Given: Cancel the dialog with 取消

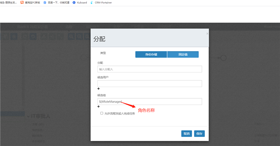Looking at the screenshot, I should (x=187, y=133).
